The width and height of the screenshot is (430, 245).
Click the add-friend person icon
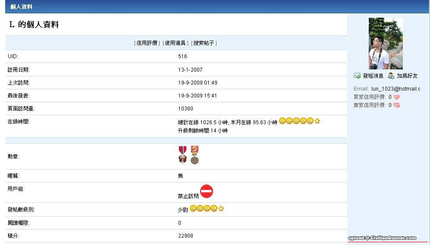(391, 76)
